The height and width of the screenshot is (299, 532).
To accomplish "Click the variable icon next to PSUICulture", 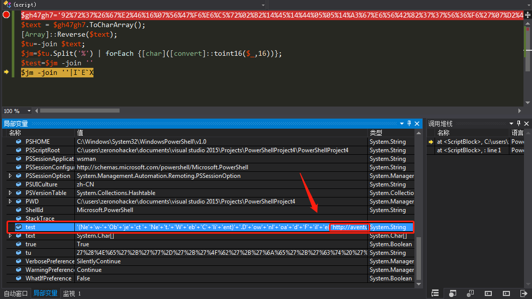I will coord(19,184).
